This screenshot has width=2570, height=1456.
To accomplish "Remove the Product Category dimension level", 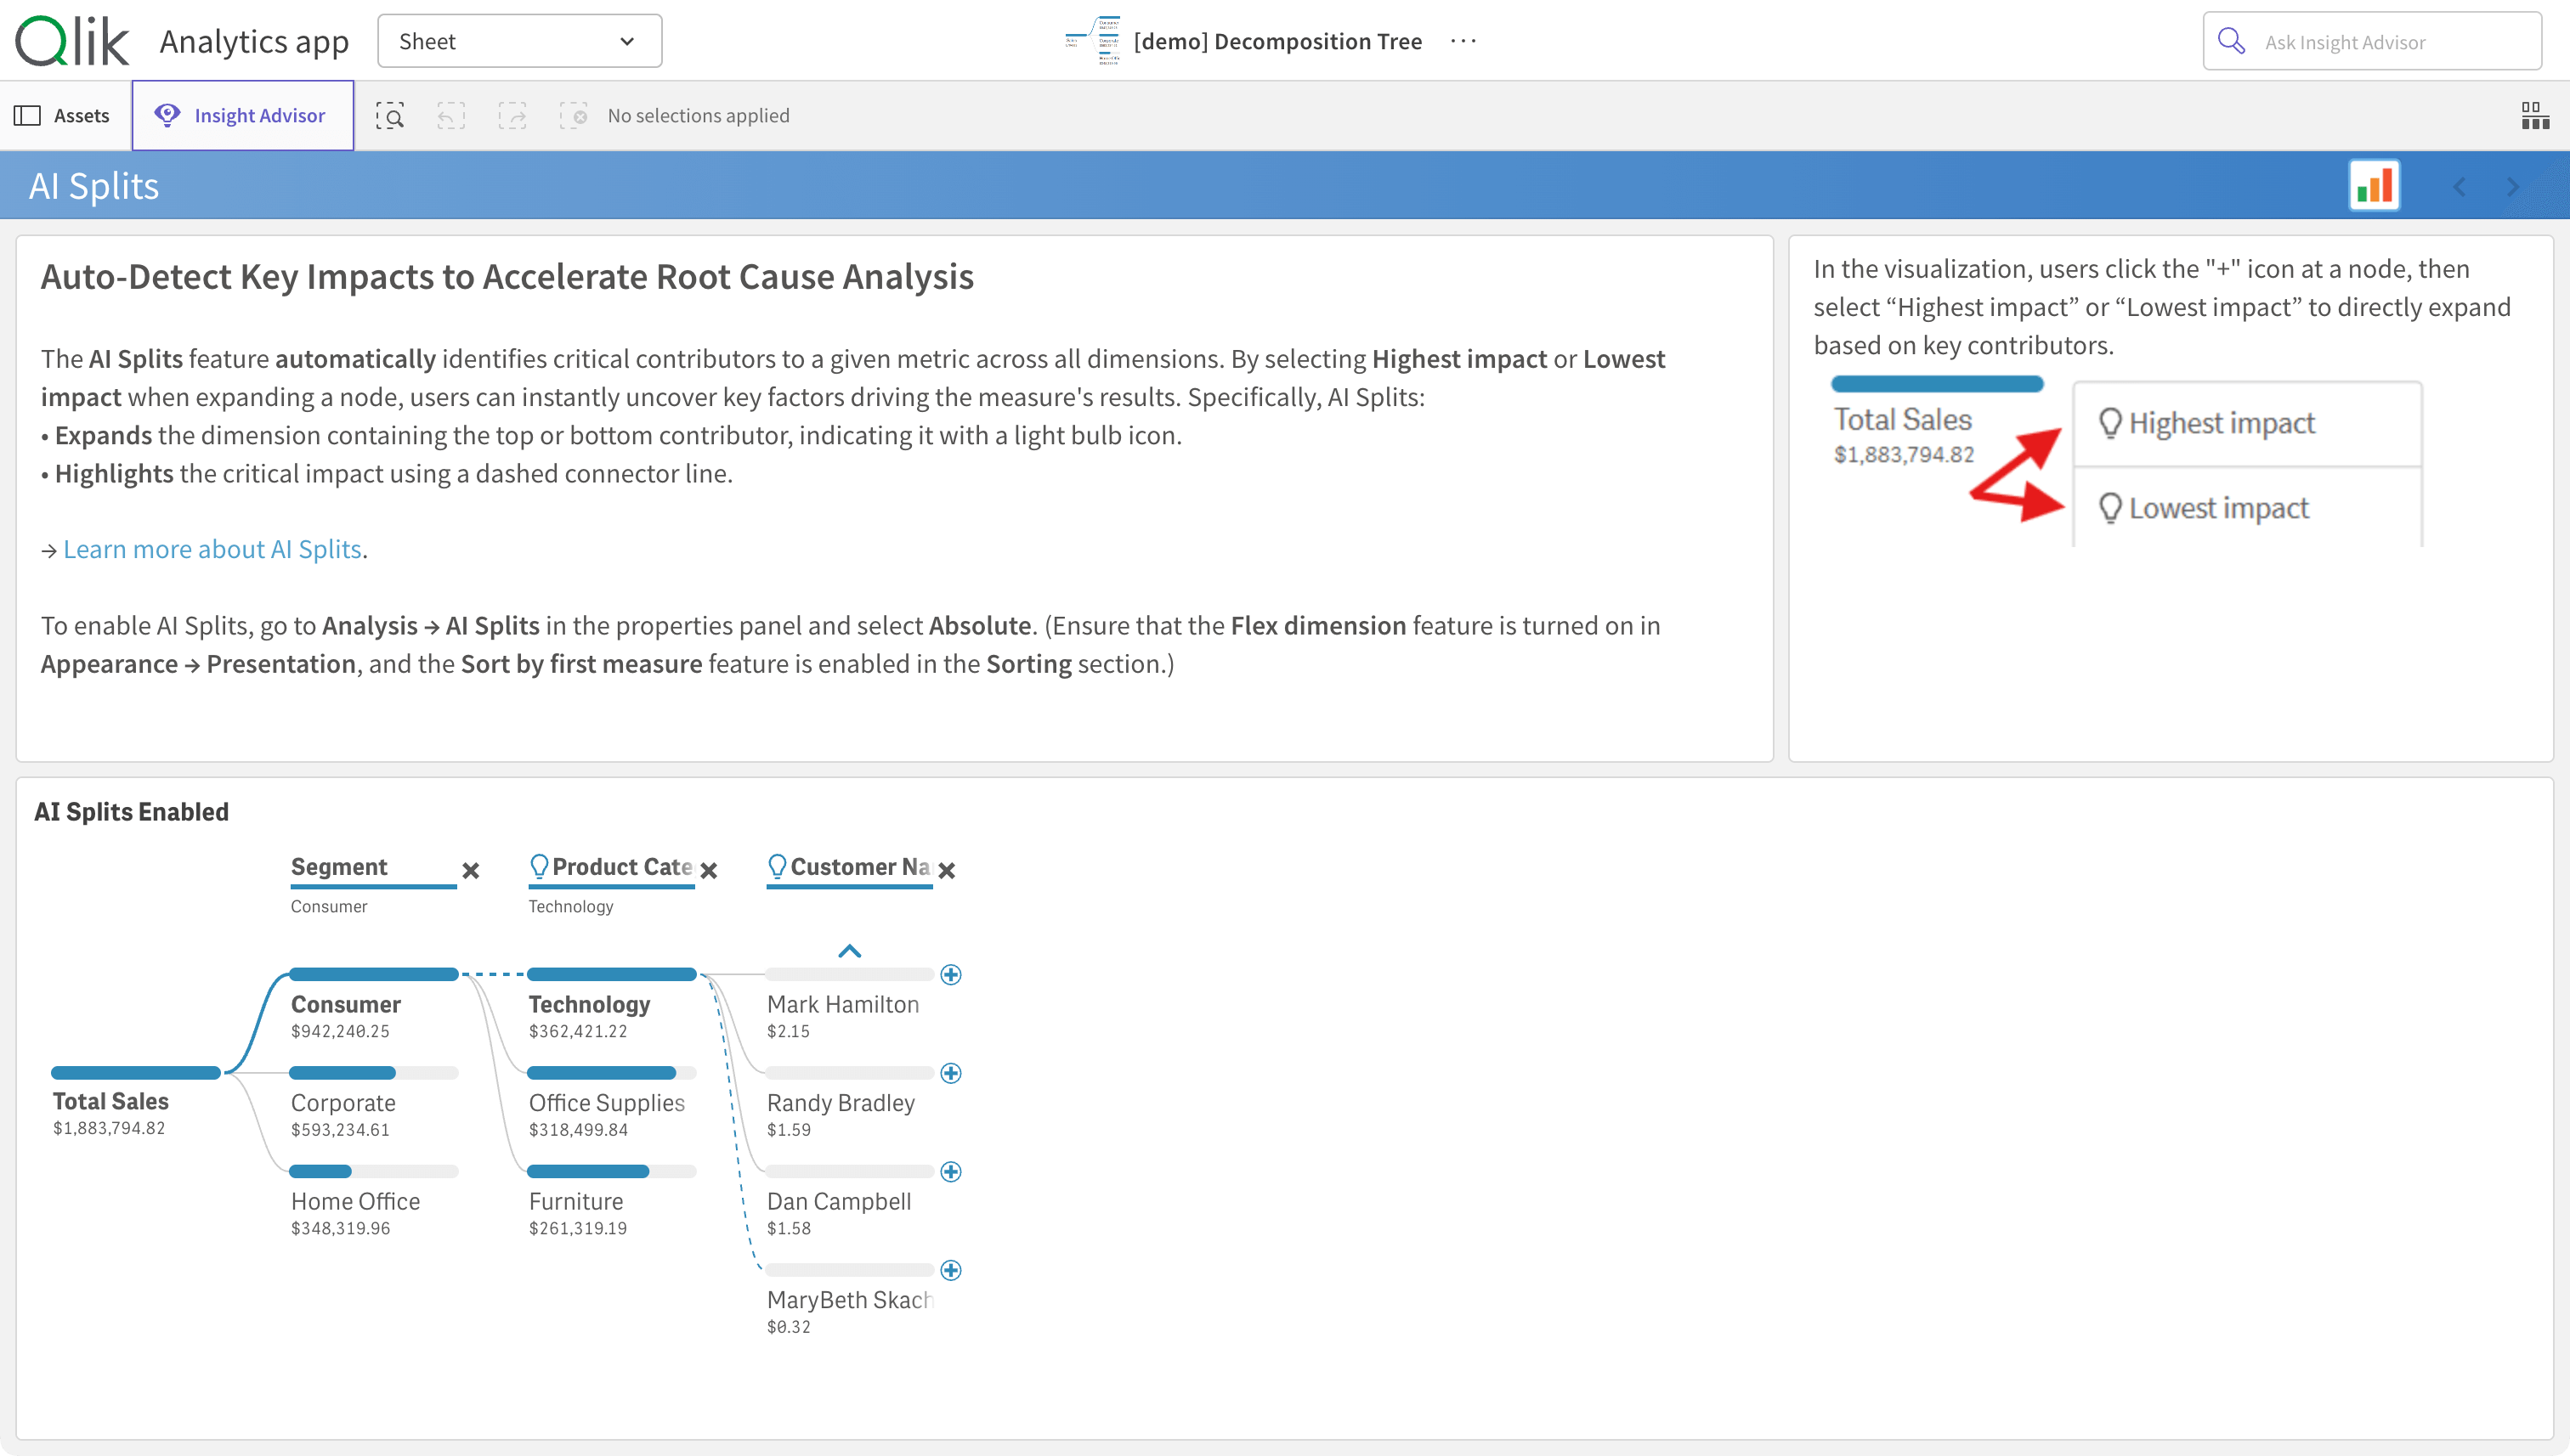I will [x=708, y=870].
